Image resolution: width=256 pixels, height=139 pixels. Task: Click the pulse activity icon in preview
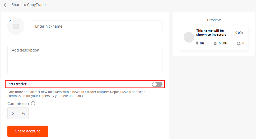(215, 43)
